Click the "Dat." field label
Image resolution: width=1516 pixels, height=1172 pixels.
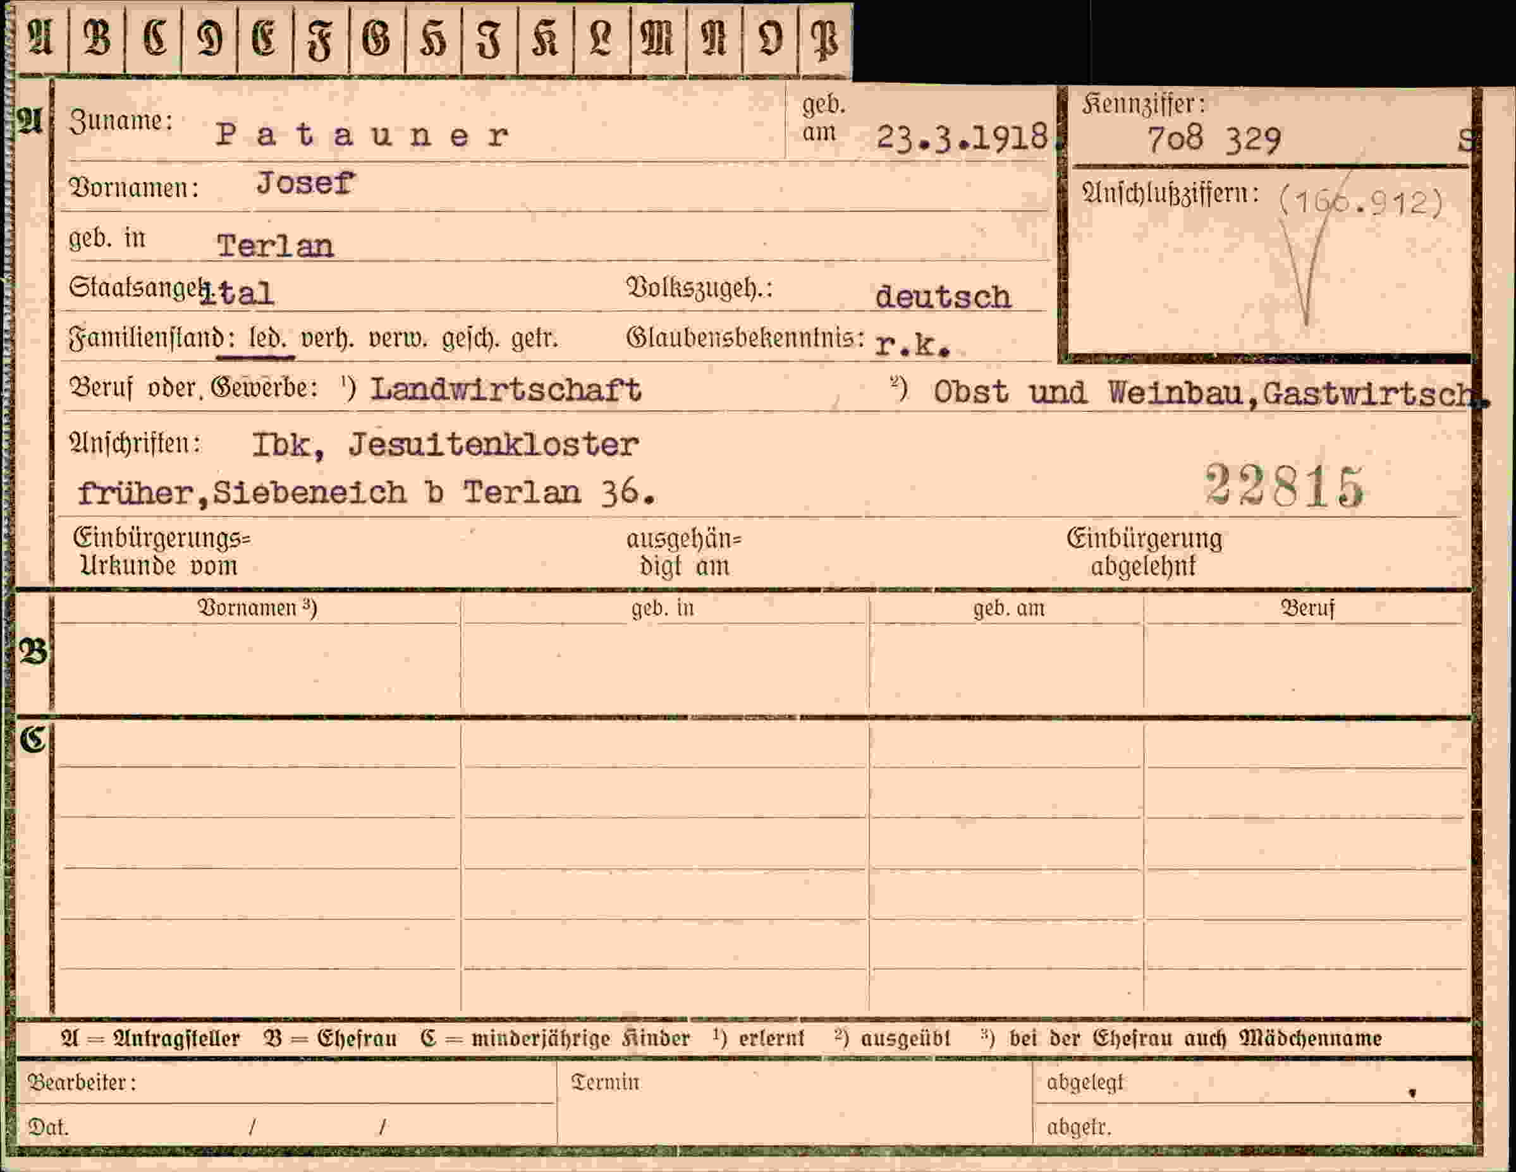[48, 1128]
